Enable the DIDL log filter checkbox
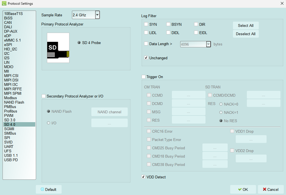Screen dimensions: 286x195 (x=168, y=33)
